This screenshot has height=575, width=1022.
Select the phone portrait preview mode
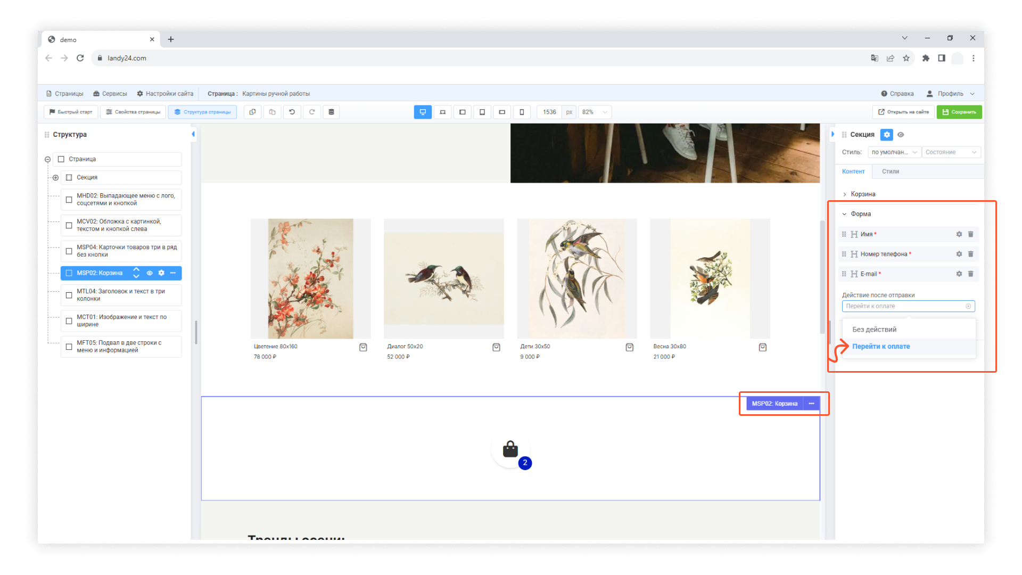(522, 112)
